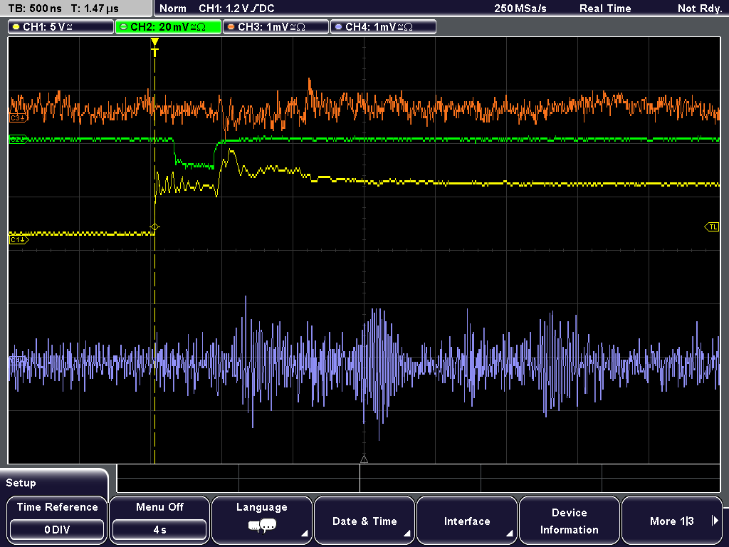Click the Menu Off softkey
The width and height of the screenshot is (729, 547).
pyautogui.click(x=159, y=519)
